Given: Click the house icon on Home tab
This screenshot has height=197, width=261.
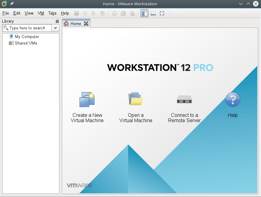Looking at the screenshot, I should point(66,24).
